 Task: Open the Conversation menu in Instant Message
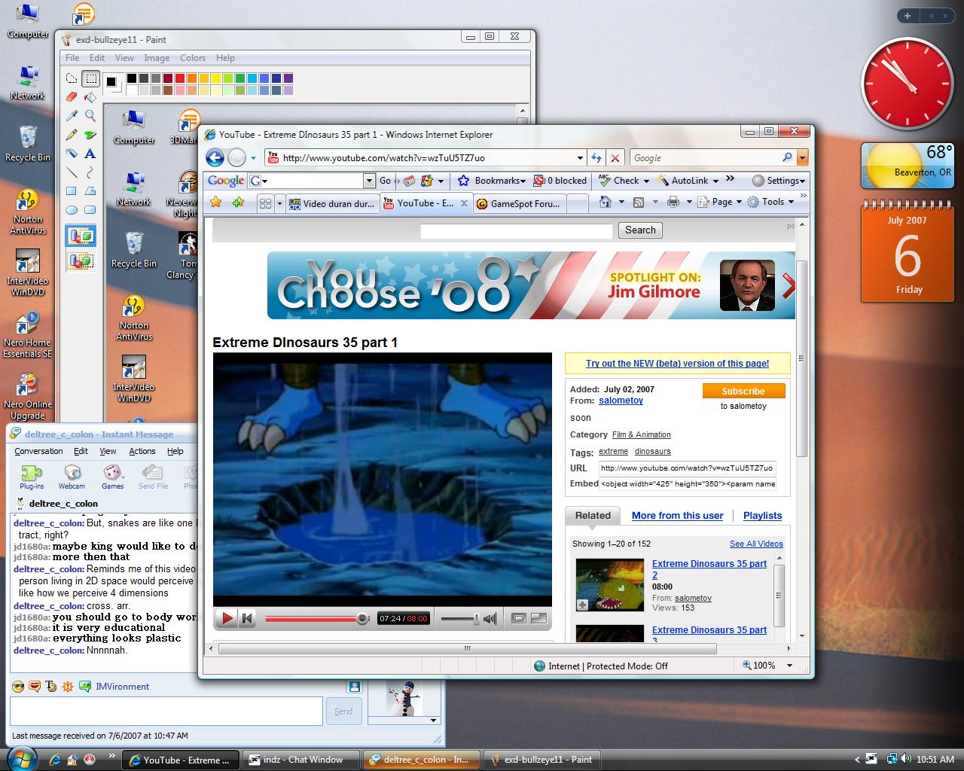click(x=38, y=451)
